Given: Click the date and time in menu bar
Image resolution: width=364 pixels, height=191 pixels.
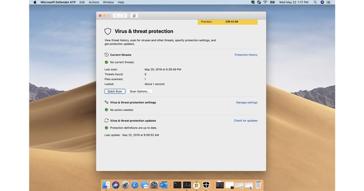Looking at the screenshot, I should point(294,2).
